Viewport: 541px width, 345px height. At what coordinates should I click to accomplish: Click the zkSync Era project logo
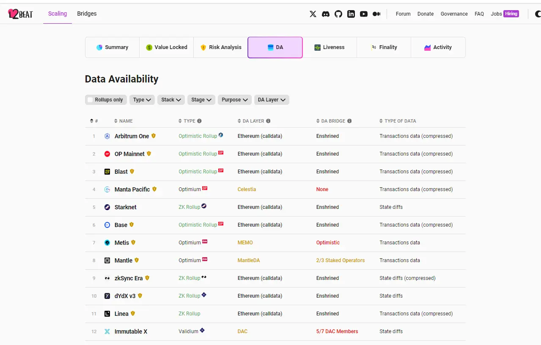(x=107, y=278)
